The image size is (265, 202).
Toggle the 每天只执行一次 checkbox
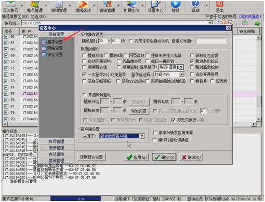click(173, 120)
